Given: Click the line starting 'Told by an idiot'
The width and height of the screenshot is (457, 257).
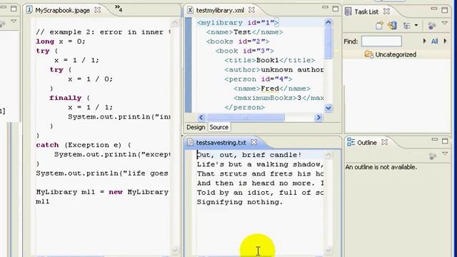Looking at the screenshot, I should [260, 192].
